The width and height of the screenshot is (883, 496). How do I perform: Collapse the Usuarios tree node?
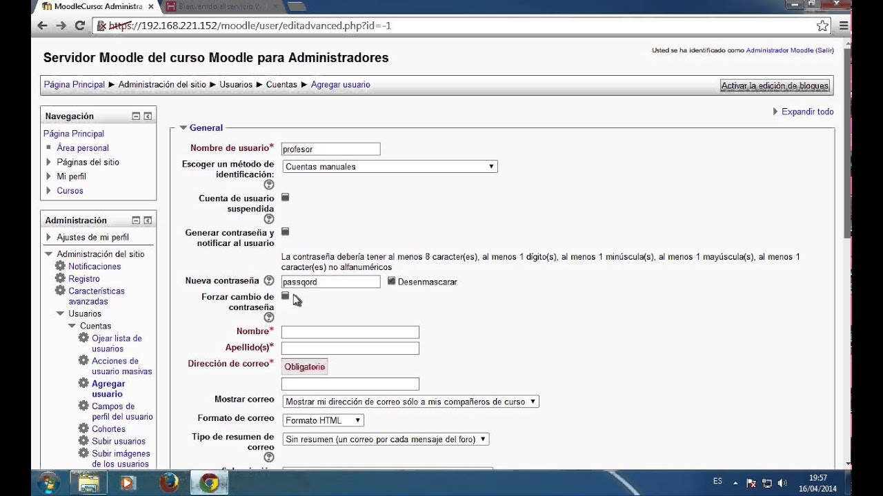tap(61, 313)
